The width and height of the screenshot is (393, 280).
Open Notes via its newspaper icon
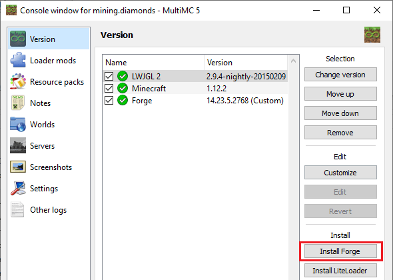click(18, 103)
